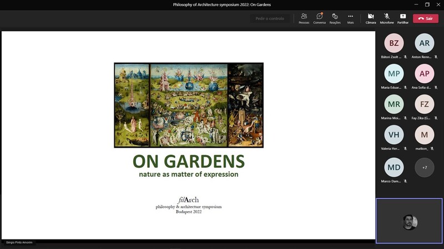Select the MR Marina Moi avatar
444x249 pixels.
click(394, 104)
